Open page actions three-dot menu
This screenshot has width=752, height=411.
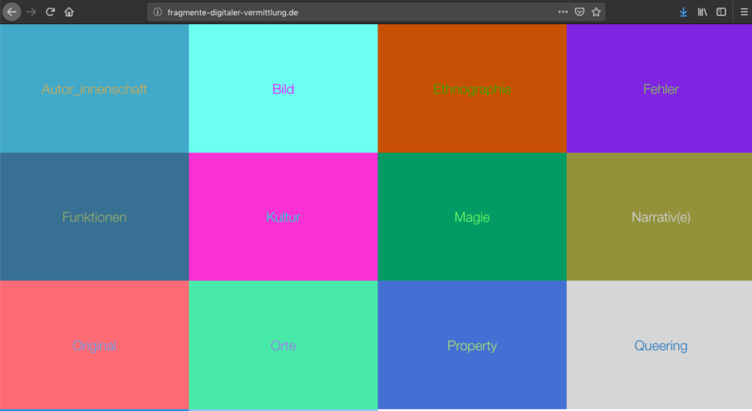point(563,12)
